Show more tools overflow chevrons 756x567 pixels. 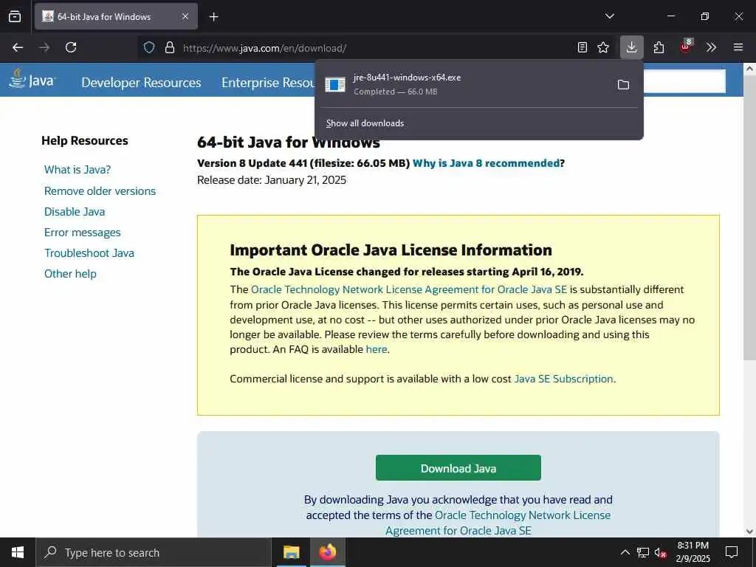(711, 47)
